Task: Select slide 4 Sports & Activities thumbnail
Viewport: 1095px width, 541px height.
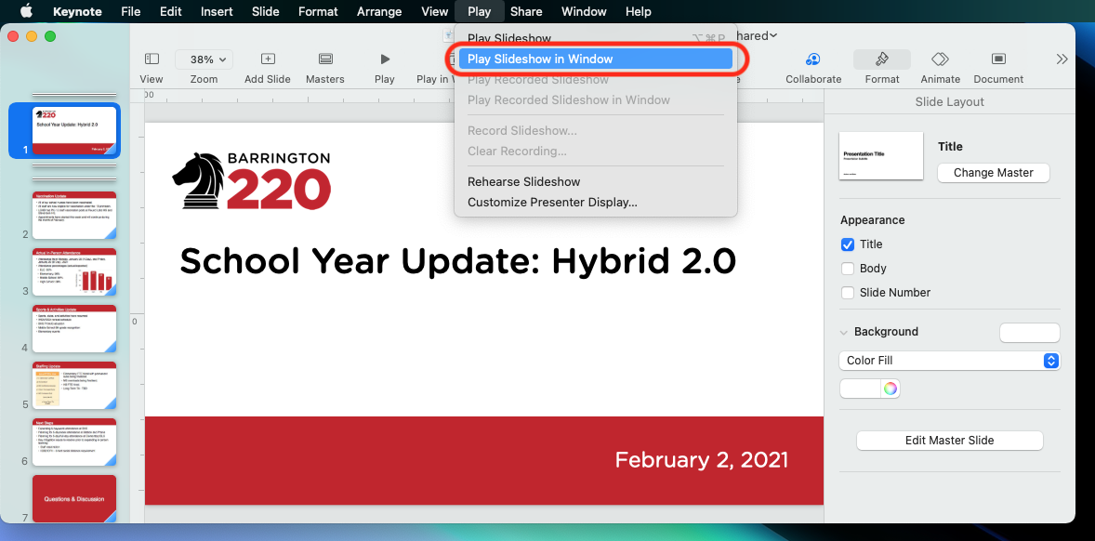Action: (x=74, y=329)
